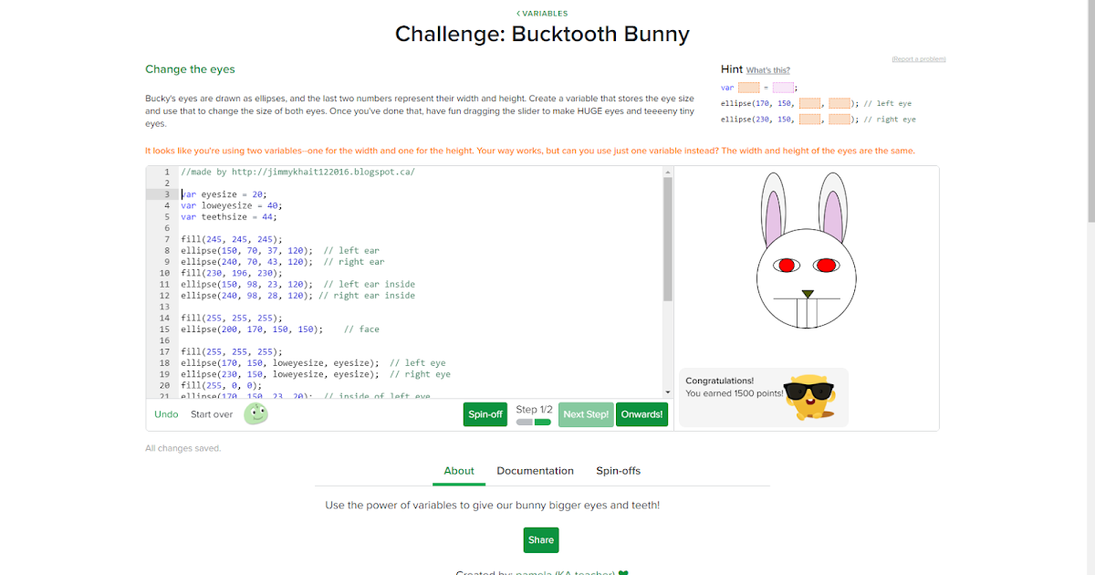
Task: Click the Share button
Action: (x=540, y=539)
